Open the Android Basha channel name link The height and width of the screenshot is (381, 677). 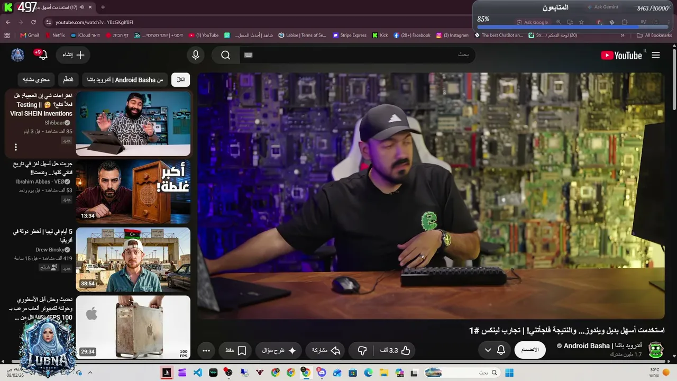click(x=602, y=346)
